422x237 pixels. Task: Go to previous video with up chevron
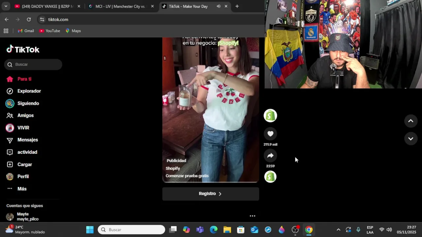[411, 121]
